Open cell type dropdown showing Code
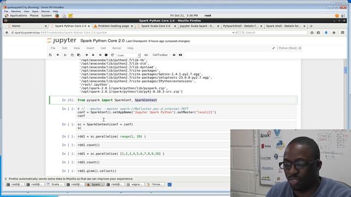This screenshot has width=351, height=197. coord(128,55)
